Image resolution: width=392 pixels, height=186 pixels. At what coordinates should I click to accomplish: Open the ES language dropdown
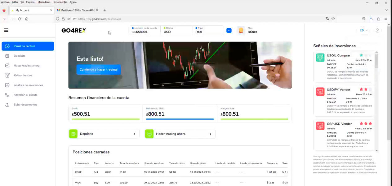click(364, 30)
